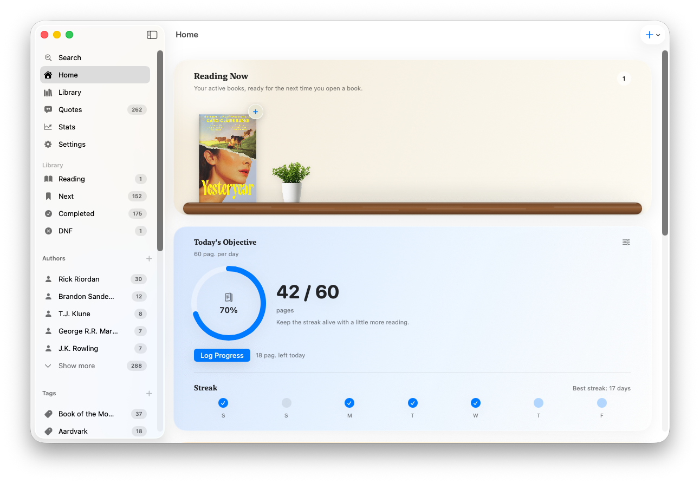700x483 pixels.
Task: Click the plus badge on Yesteryear cover
Action: coord(256,112)
